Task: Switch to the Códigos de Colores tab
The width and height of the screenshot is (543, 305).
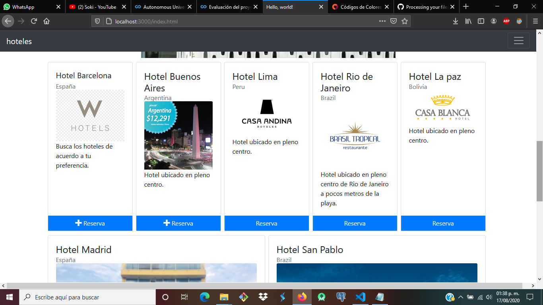Action: pyautogui.click(x=360, y=7)
